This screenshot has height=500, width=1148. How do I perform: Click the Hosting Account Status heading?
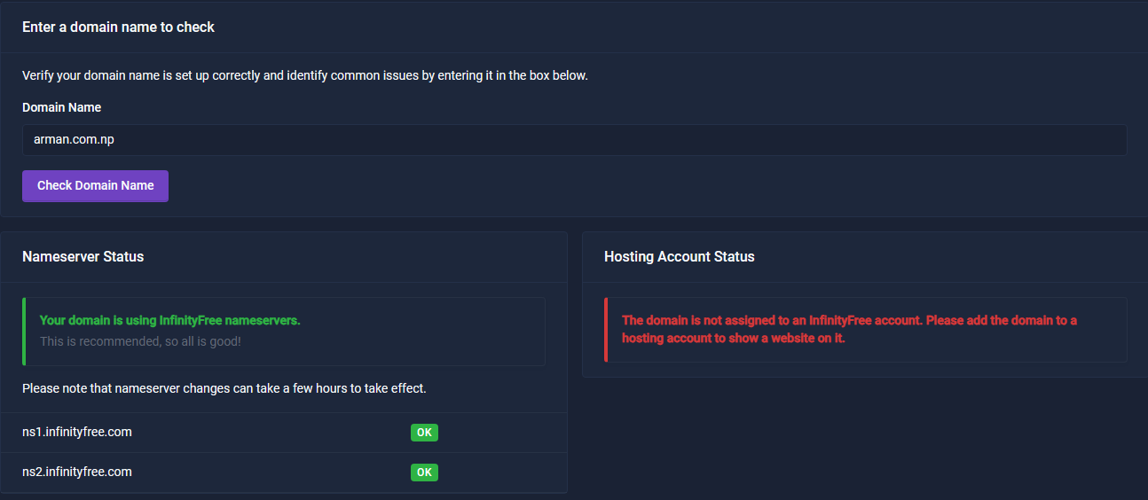679,257
